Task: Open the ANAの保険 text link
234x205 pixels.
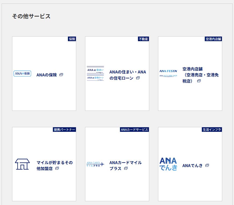Action: [x=47, y=75]
